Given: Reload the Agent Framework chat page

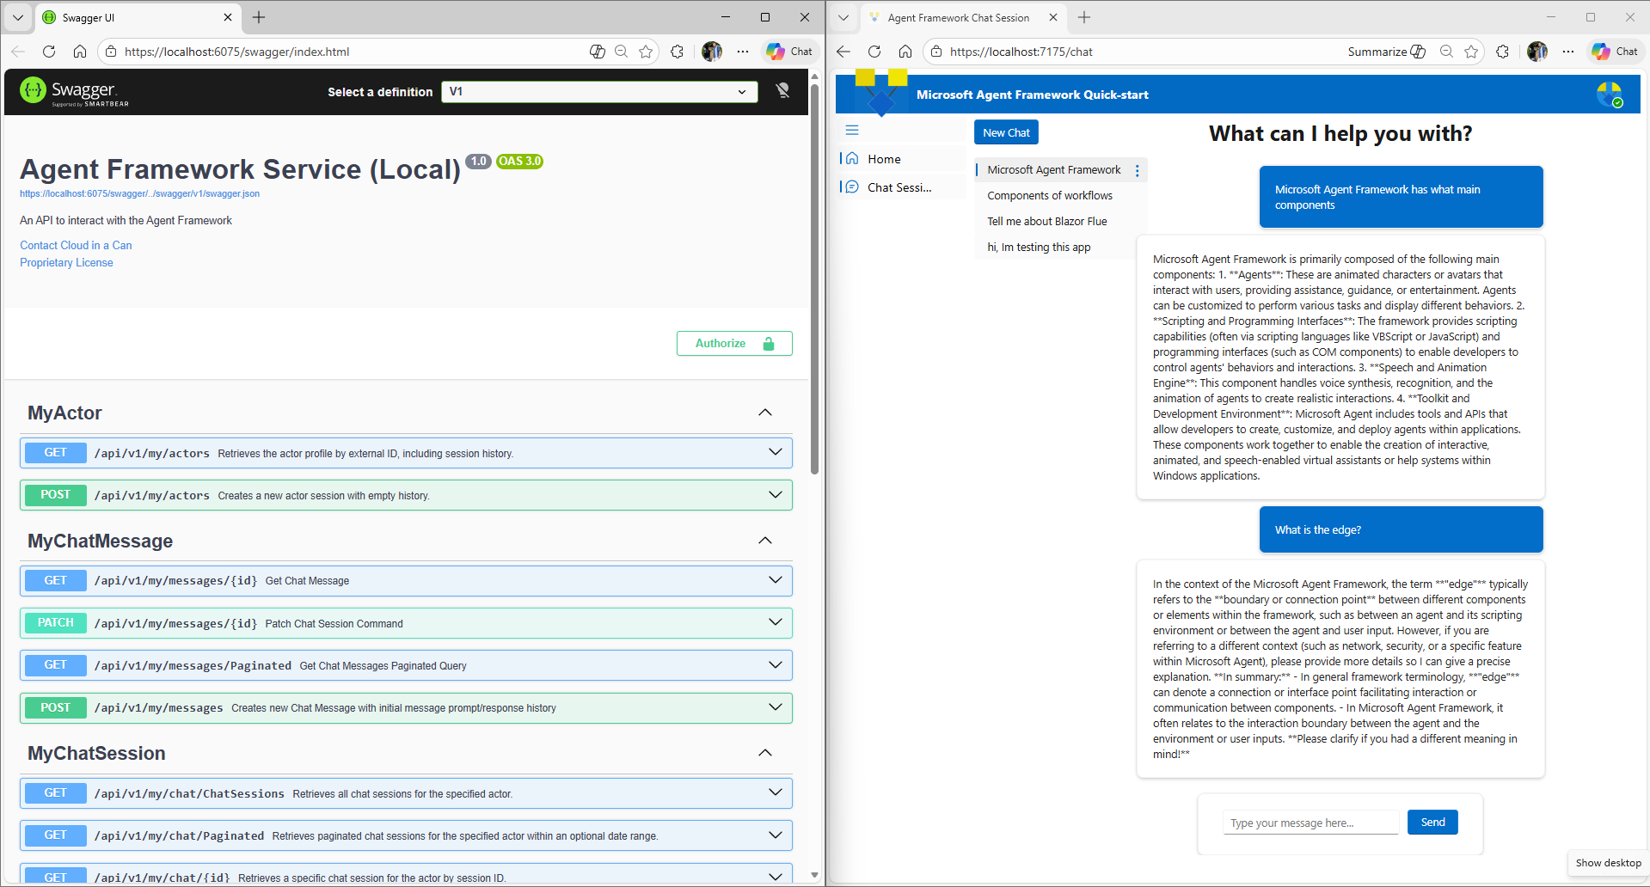Looking at the screenshot, I should pyautogui.click(x=874, y=52).
